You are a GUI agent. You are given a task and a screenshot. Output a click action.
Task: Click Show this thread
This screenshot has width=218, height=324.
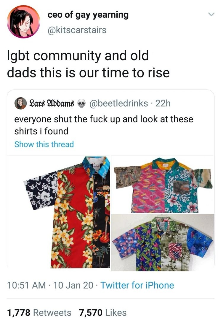tap(44, 144)
